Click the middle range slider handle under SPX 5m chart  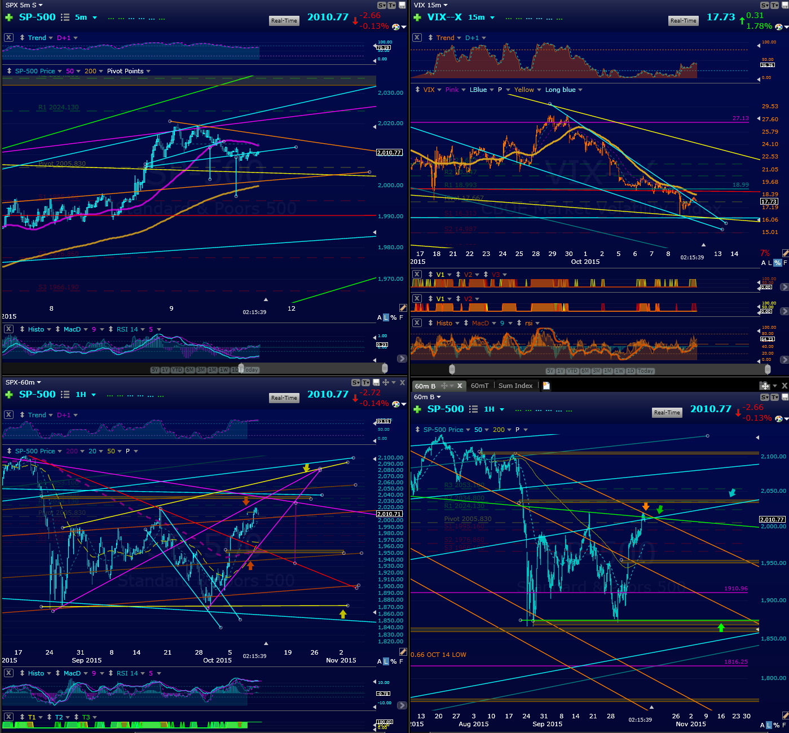tap(241, 368)
